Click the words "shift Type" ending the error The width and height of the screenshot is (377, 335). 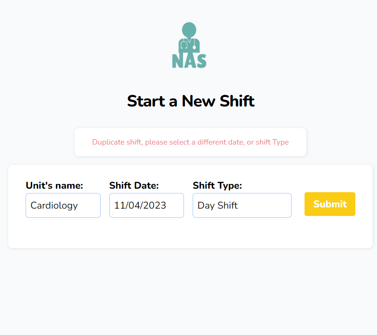click(x=272, y=142)
